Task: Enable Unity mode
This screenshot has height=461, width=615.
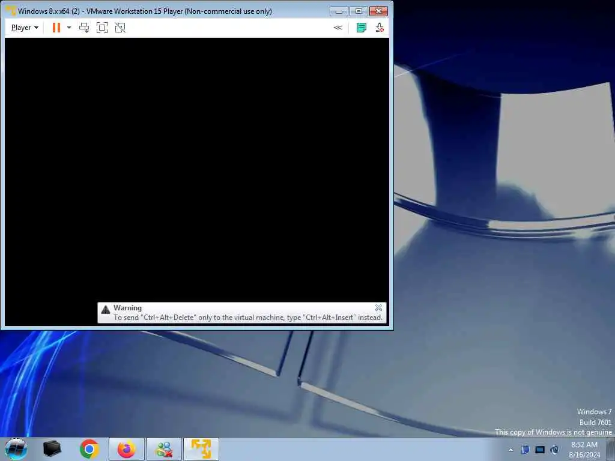Action: tap(120, 28)
